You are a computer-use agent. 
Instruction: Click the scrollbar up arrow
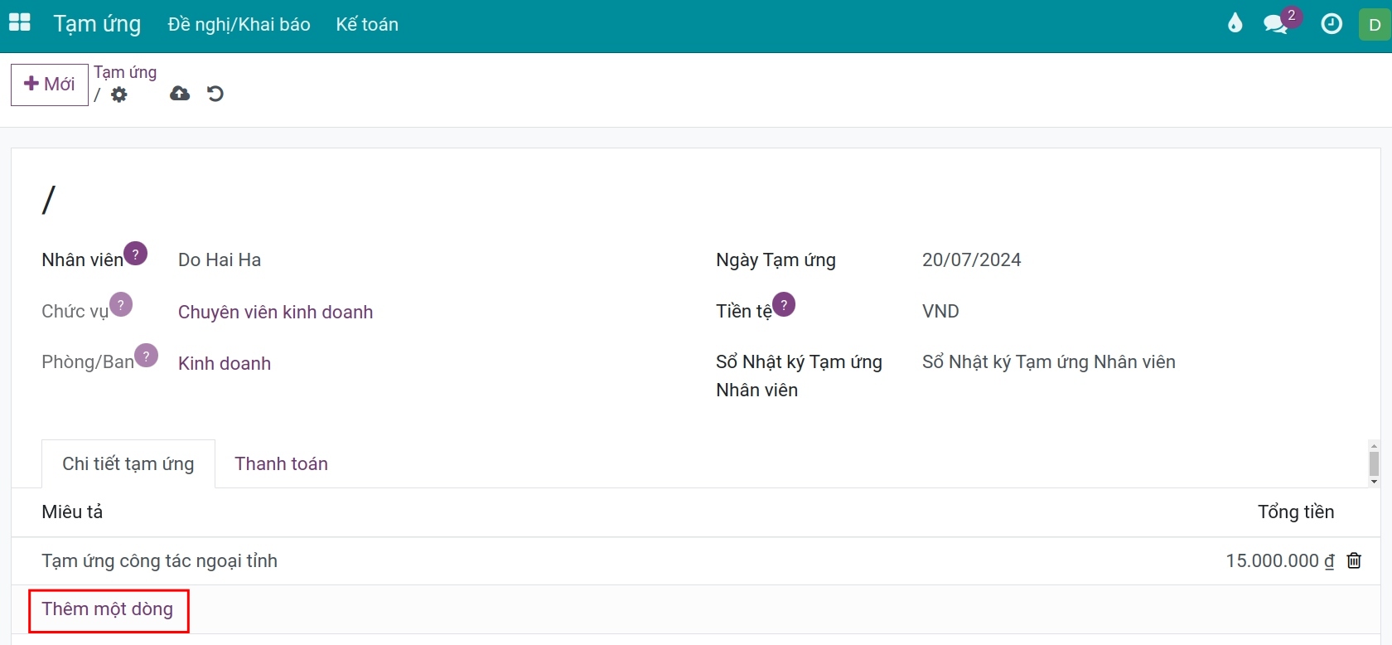[x=1374, y=446]
